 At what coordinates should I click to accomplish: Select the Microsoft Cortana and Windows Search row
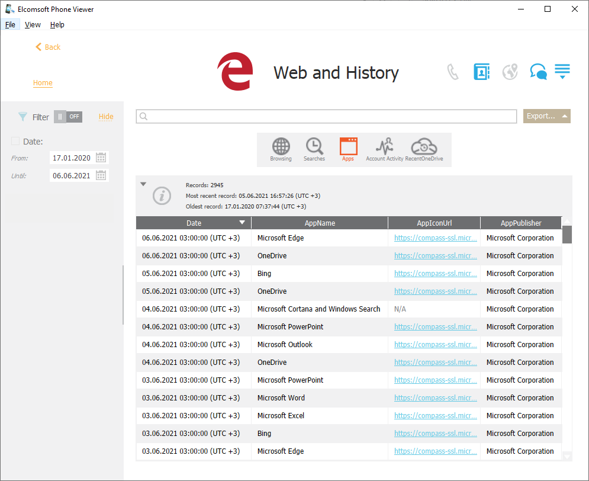(349, 309)
